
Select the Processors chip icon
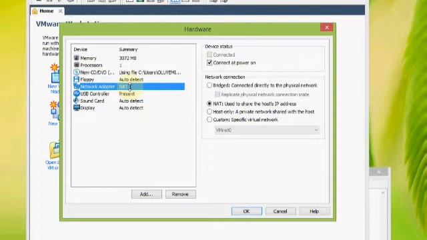[x=77, y=65]
